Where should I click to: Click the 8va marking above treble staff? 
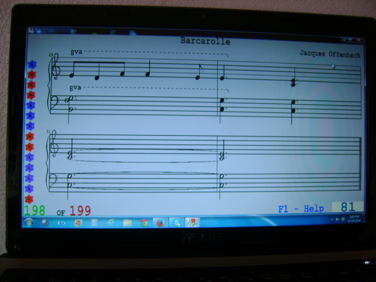point(76,52)
